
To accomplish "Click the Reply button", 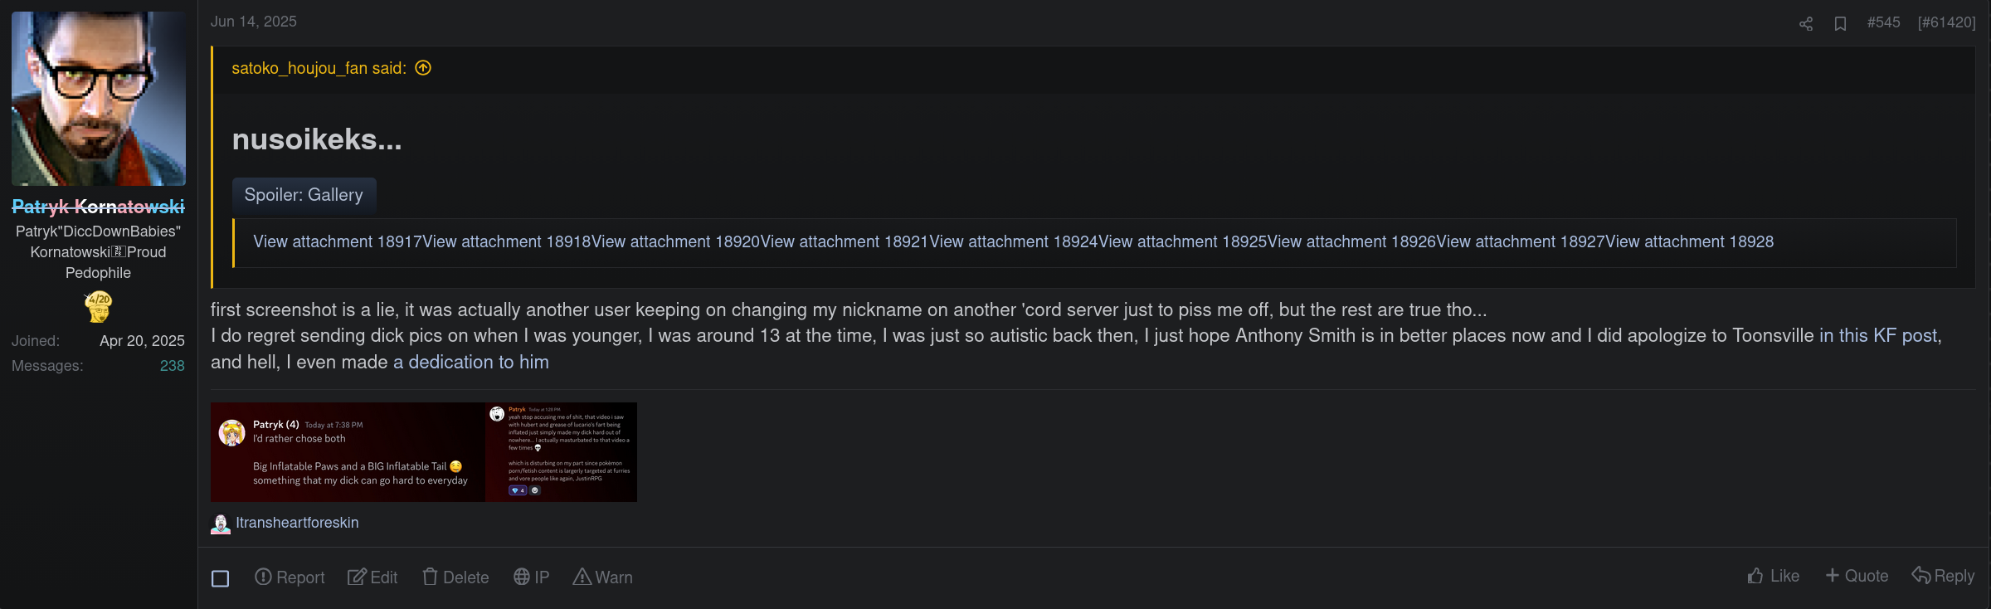I will pyautogui.click(x=1943, y=576).
